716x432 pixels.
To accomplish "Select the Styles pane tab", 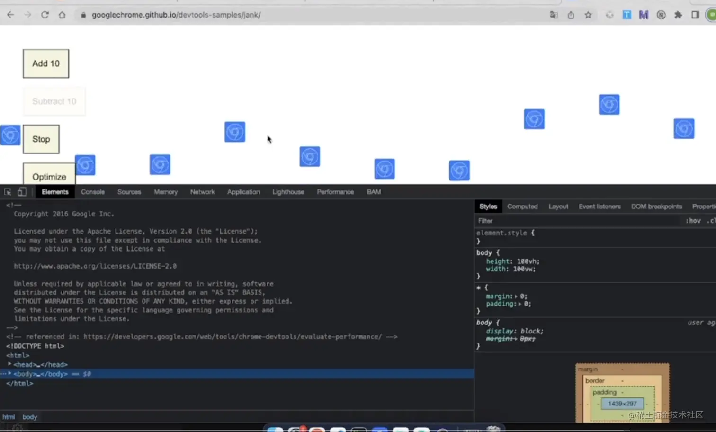I will tap(488, 207).
